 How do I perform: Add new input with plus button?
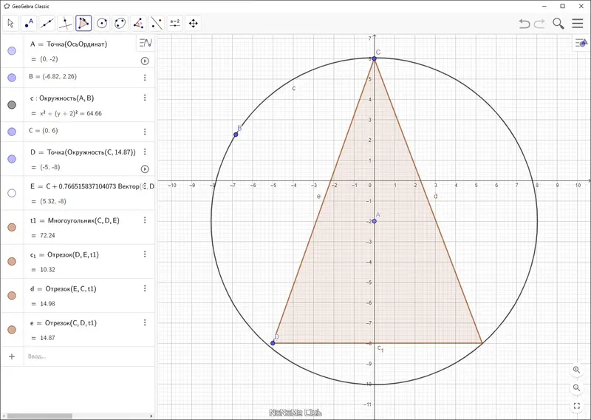12,356
